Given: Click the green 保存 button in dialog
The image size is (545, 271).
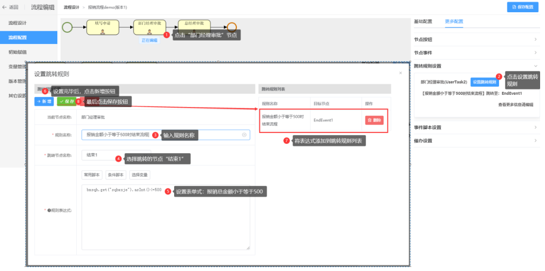Looking at the screenshot, I should 67,101.
